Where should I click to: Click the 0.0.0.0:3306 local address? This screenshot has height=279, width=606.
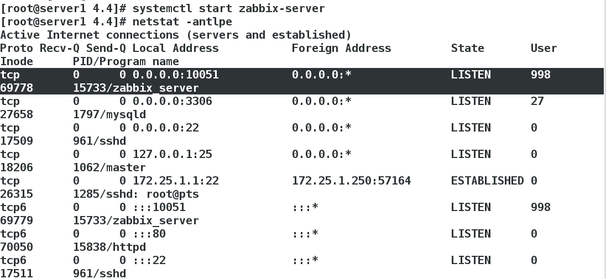click(173, 101)
